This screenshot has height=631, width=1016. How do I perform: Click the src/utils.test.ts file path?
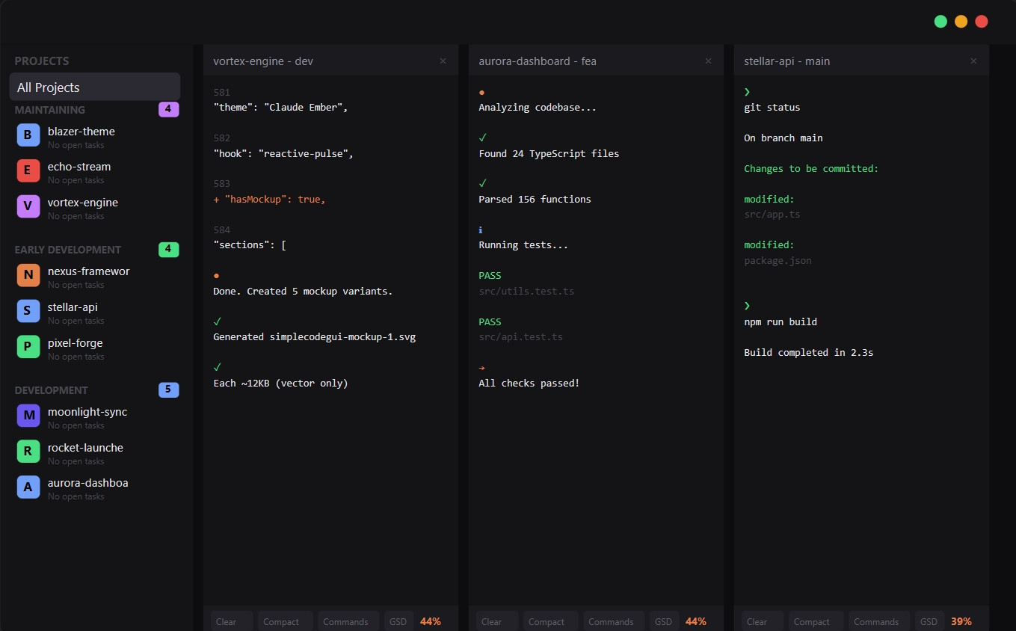526,291
